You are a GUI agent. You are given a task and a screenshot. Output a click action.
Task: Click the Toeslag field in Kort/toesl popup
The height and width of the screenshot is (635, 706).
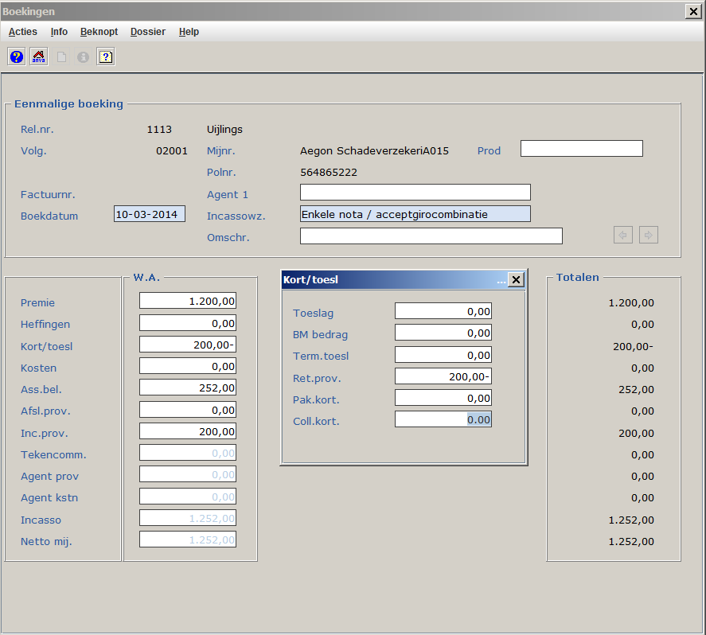443,311
